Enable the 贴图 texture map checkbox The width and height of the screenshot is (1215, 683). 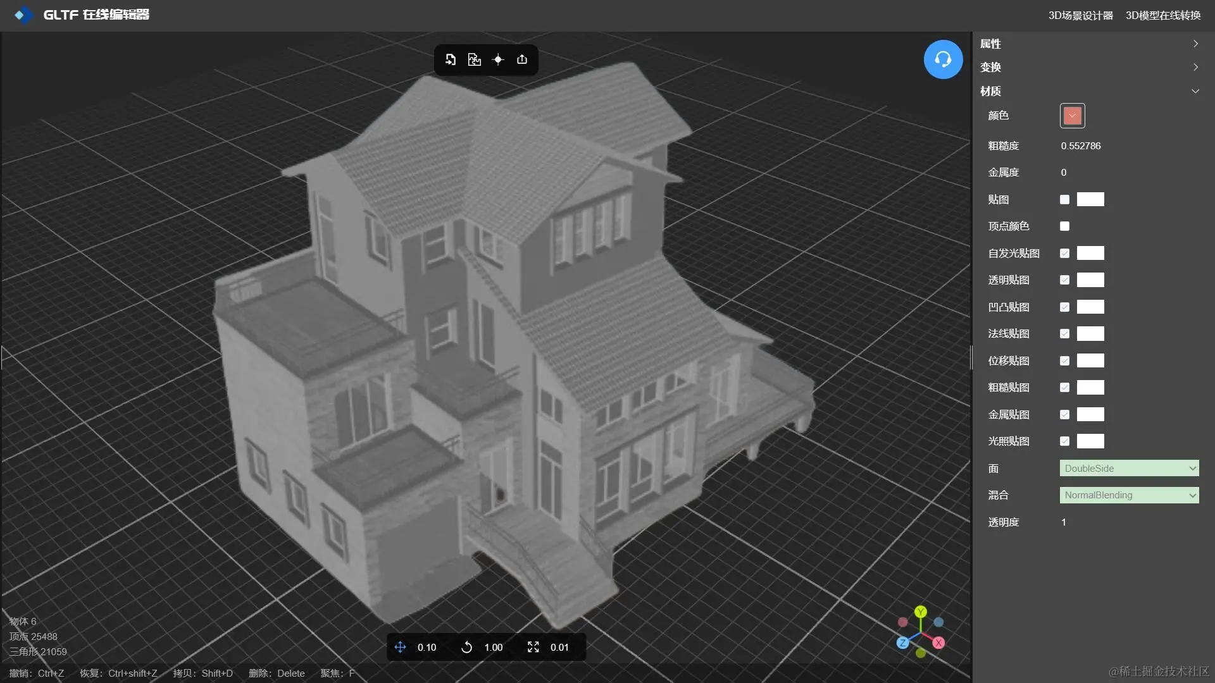pyautogui.click(x=1064, y=200)
